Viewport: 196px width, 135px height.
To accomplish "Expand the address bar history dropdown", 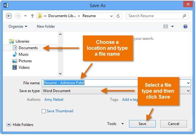I will tap(111, 16).
